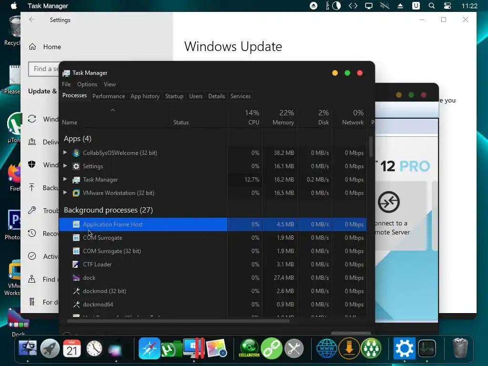Open the Photos preview icon in dock

[x=216, y=348]
